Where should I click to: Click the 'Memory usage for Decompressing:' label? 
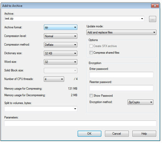(x=25, y=95)
